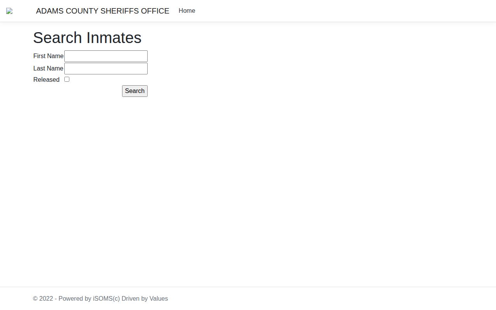496x310 pixels.
Task: Click the Released label text
Action: click(x=46, y=80)
